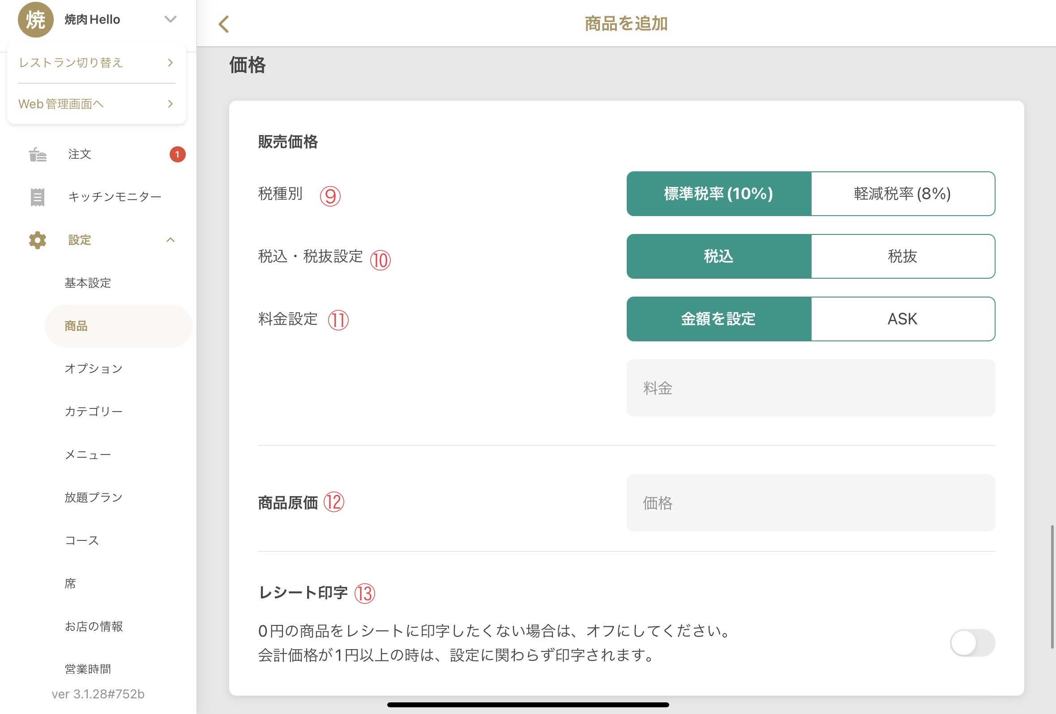This screenshot has height=714, width=1056.
Task: Collapse the 設定 section chevron
Action: point(171,240)
